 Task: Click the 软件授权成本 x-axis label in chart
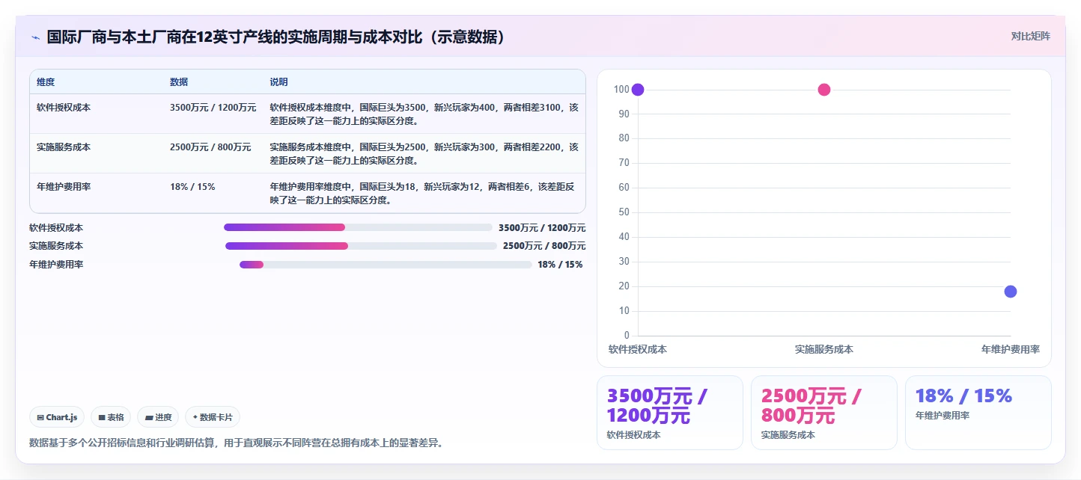[x=638, y=349]
